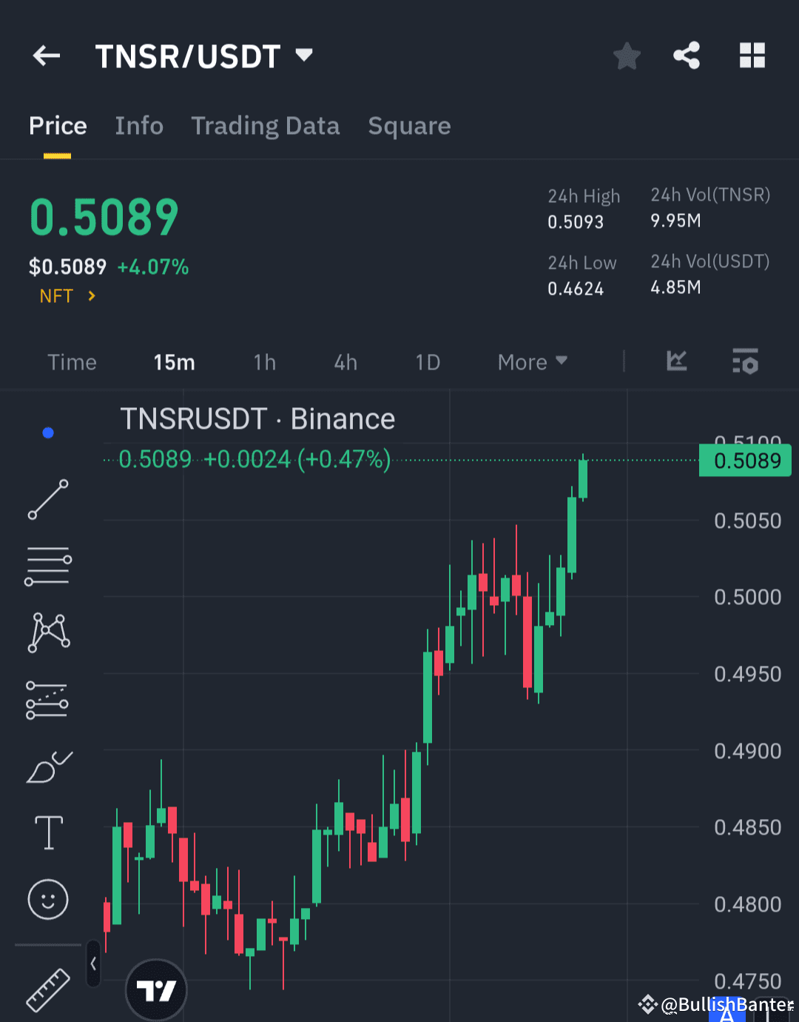This screenshot has height=1022, width=799.
Task: Click the depth chart view icon
Action: [676, 362]
